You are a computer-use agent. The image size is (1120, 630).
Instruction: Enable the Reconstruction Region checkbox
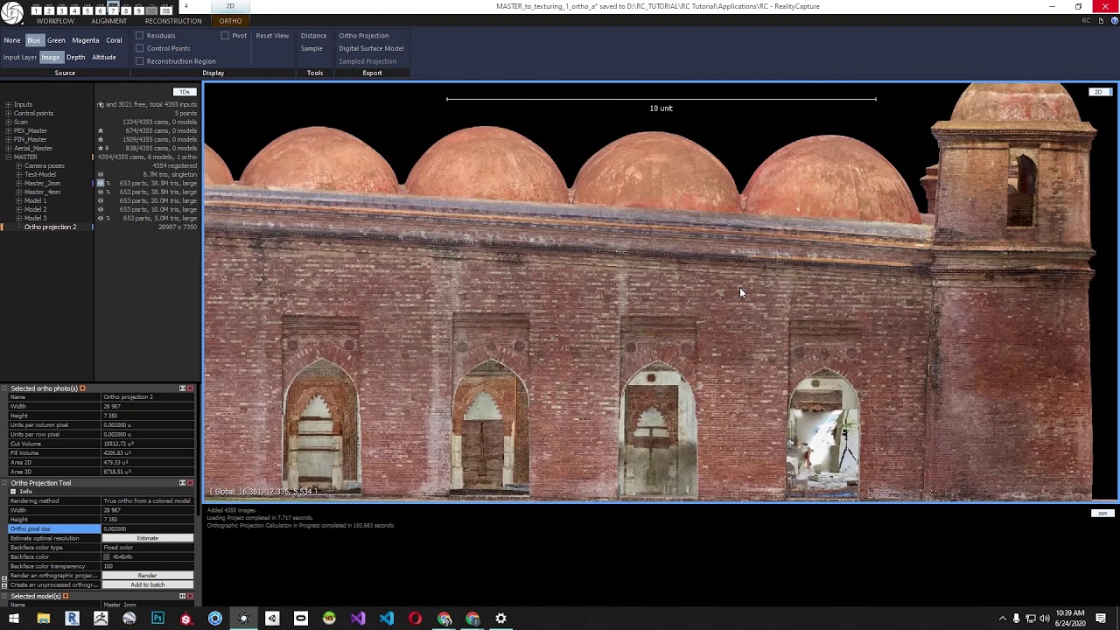pos(140,61)
